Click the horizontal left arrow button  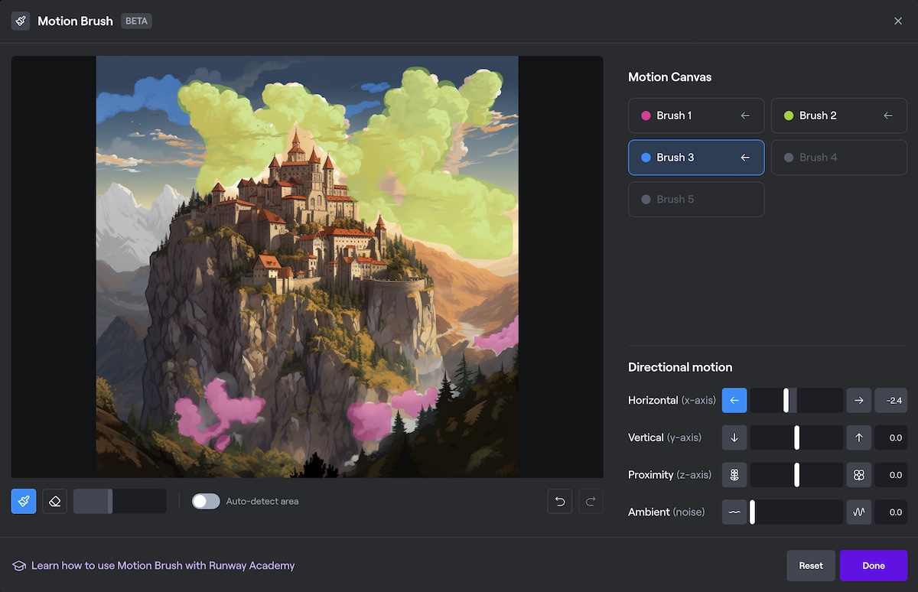click(x=734, y=400)
